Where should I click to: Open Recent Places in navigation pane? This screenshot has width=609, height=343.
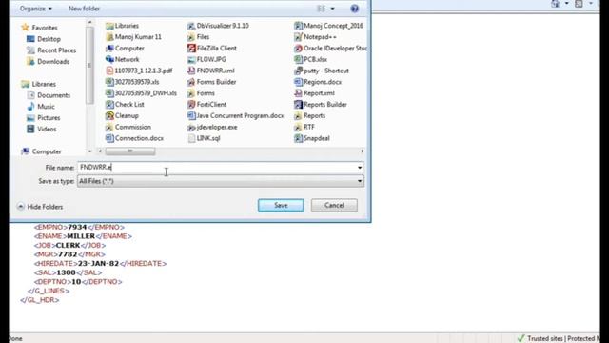coord(51,50)
